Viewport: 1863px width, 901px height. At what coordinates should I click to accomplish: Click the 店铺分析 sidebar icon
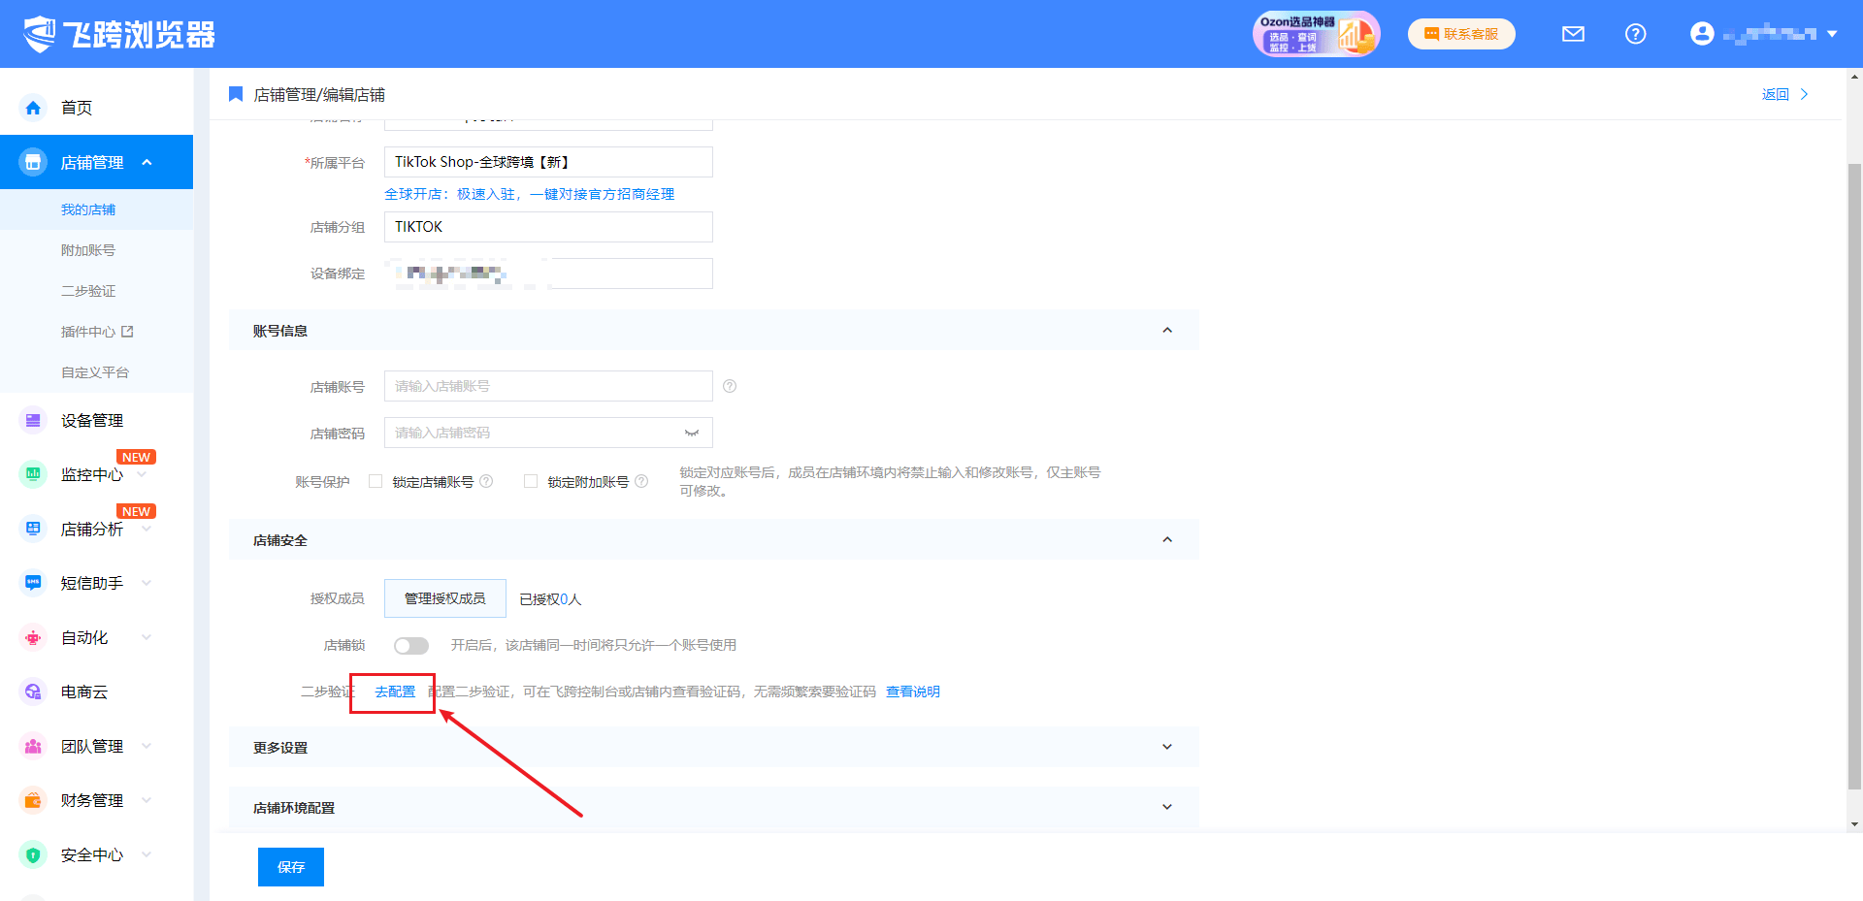(33, 529)
